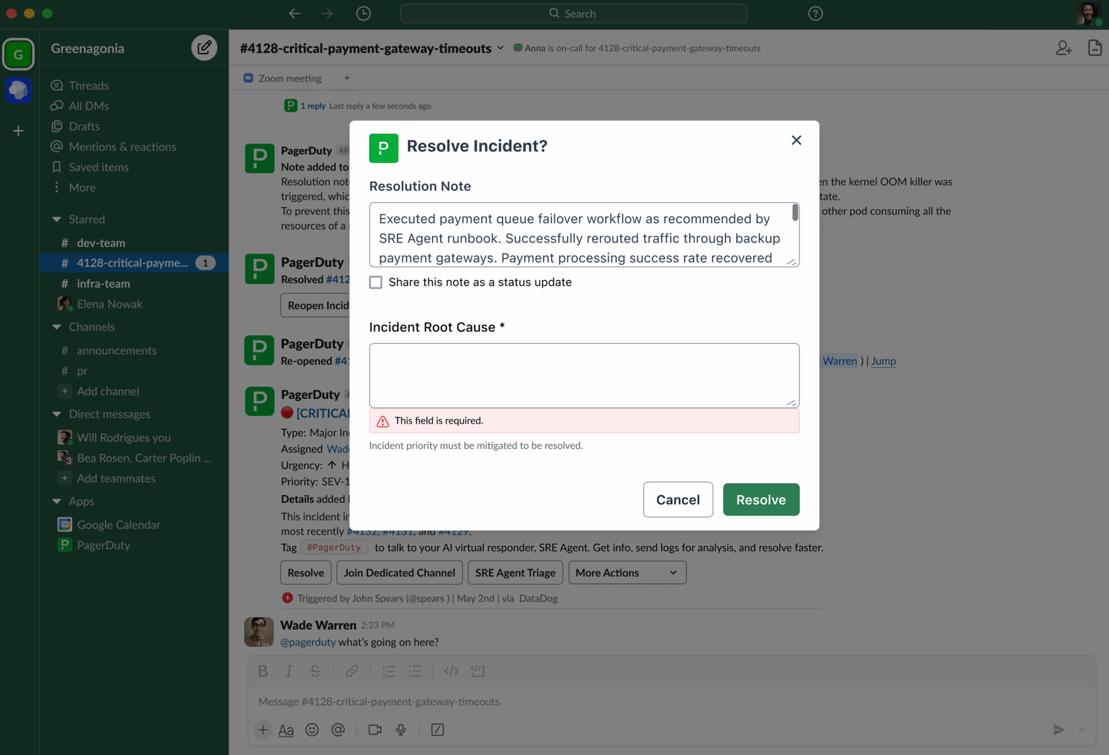Cancel the Resolve Incident dialog
The width and height of the screenshot is (1109, 755).
[x=678, y=500]
